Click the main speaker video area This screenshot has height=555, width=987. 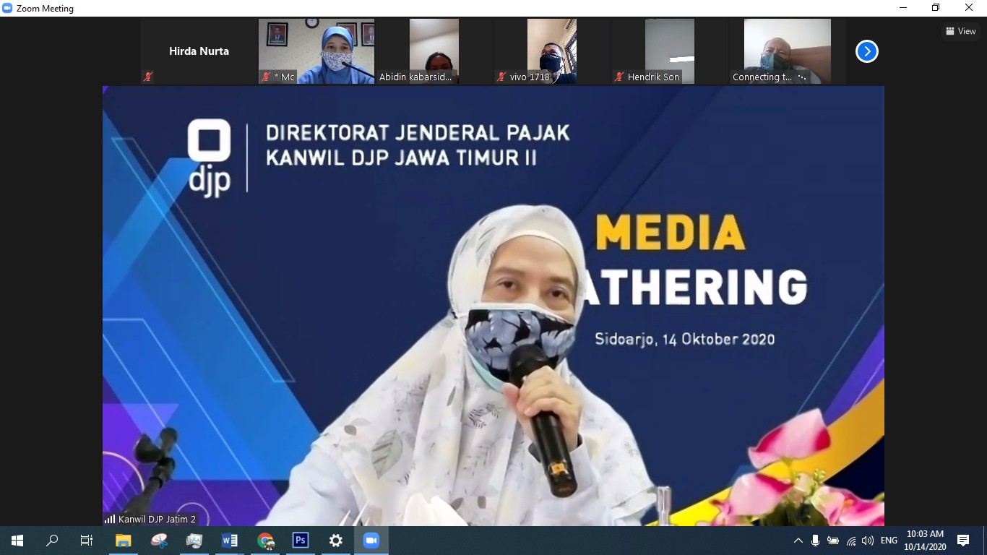(x=493, y=304)
